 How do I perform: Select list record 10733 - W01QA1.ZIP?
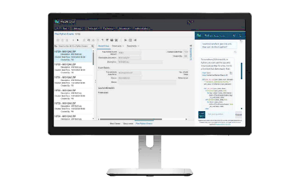click(x=73, y=107)
